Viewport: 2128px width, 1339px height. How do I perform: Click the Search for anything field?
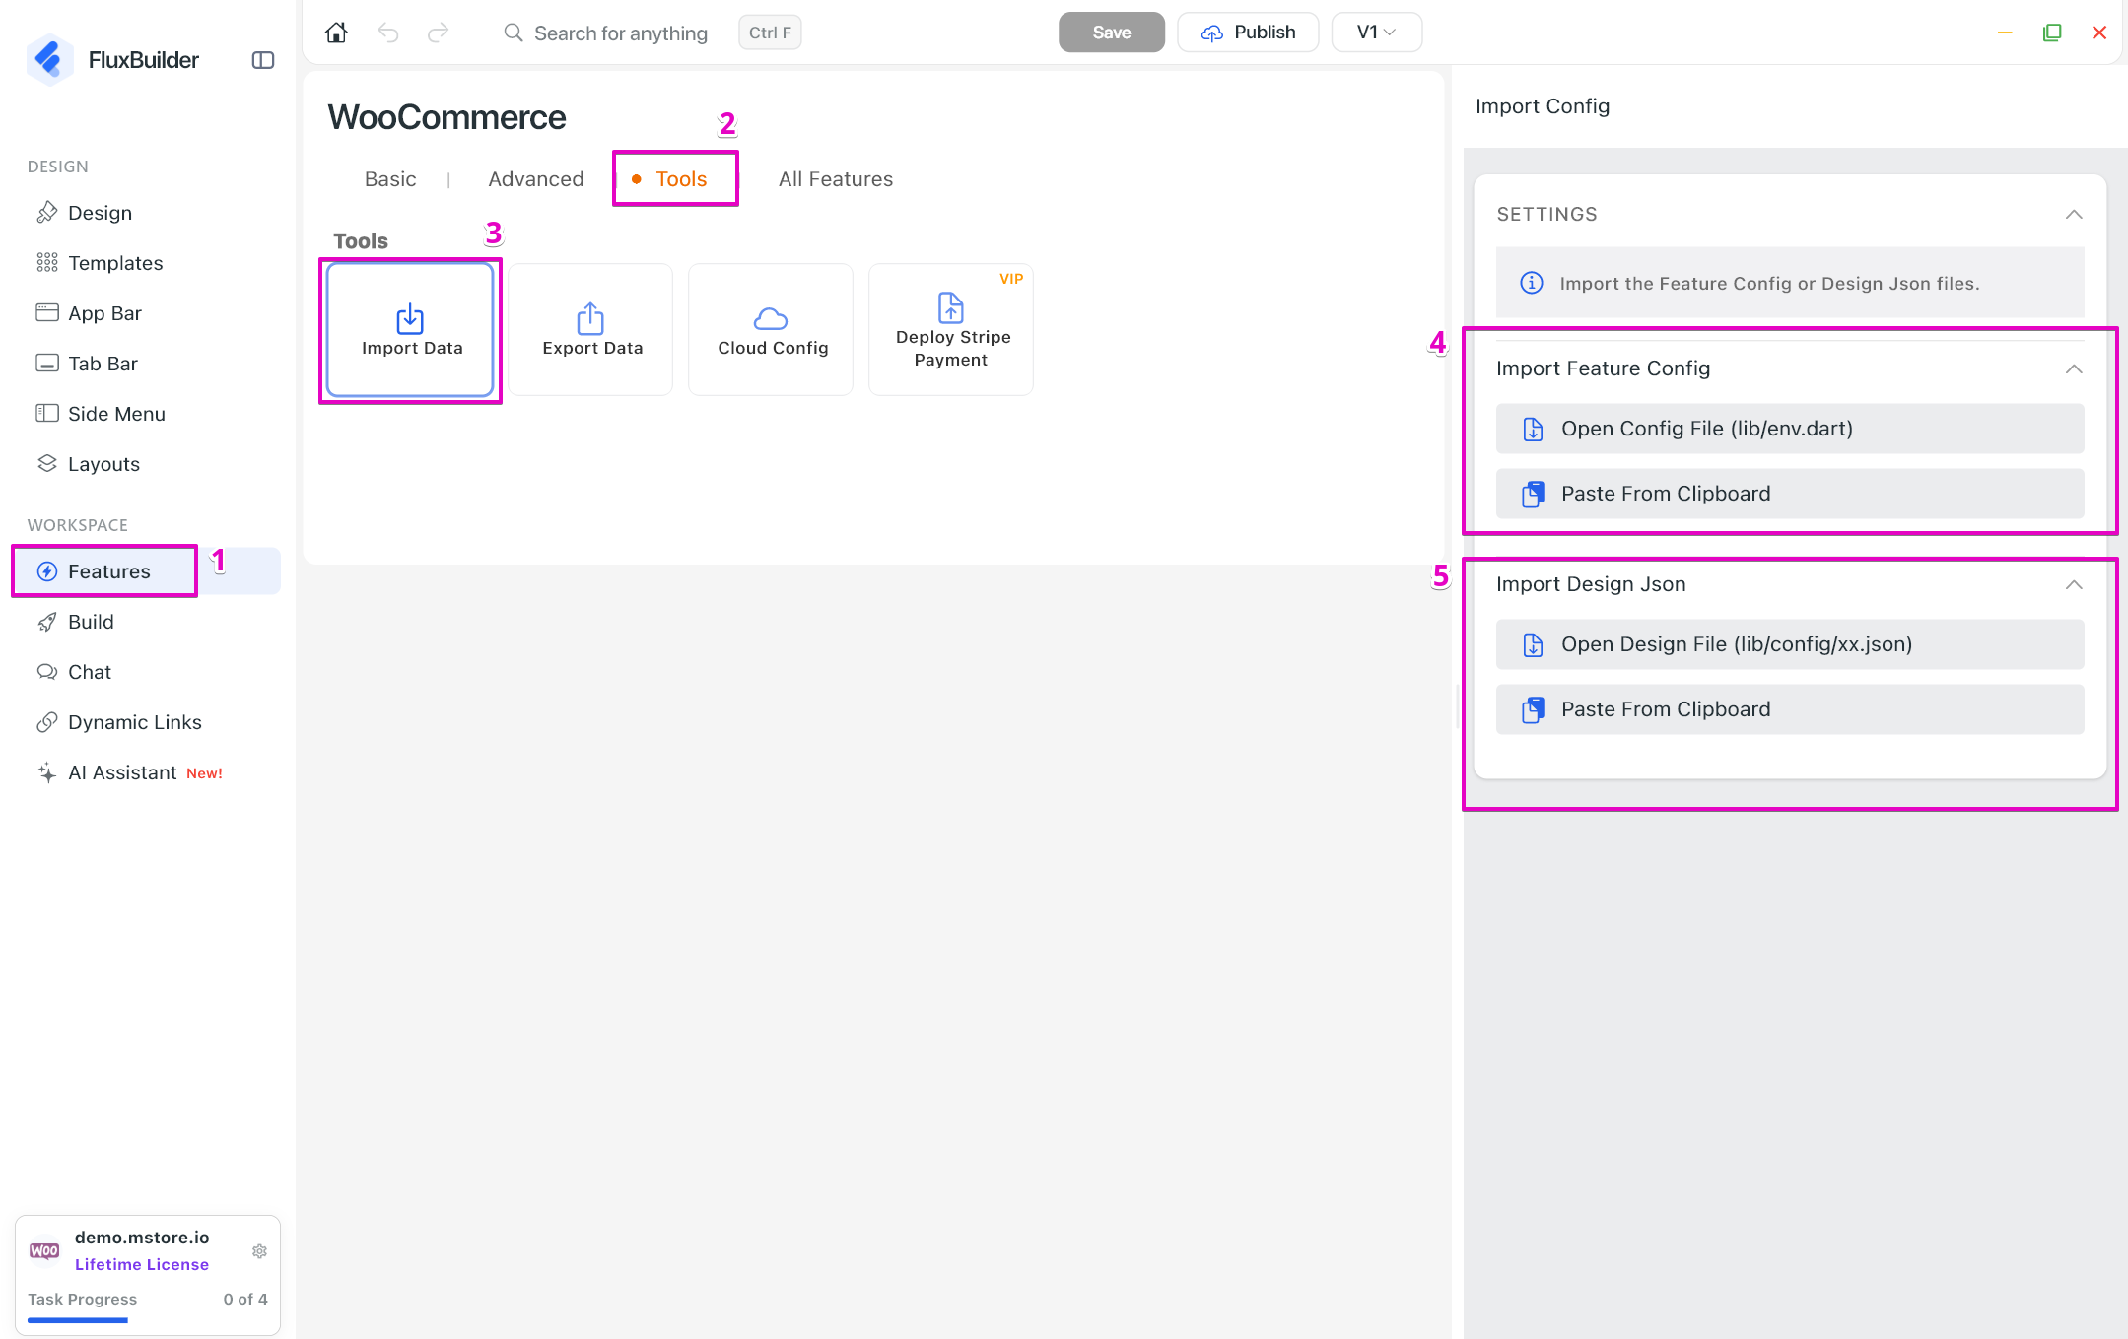coord(621,33)
